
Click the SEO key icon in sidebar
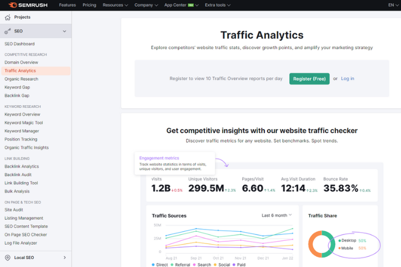(7, 31)
